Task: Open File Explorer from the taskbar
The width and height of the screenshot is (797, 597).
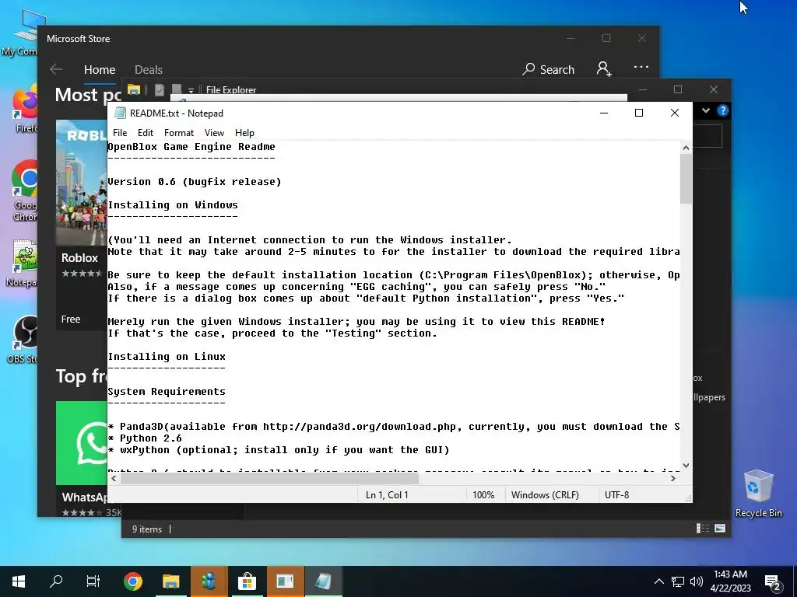Action: point(170,581)
